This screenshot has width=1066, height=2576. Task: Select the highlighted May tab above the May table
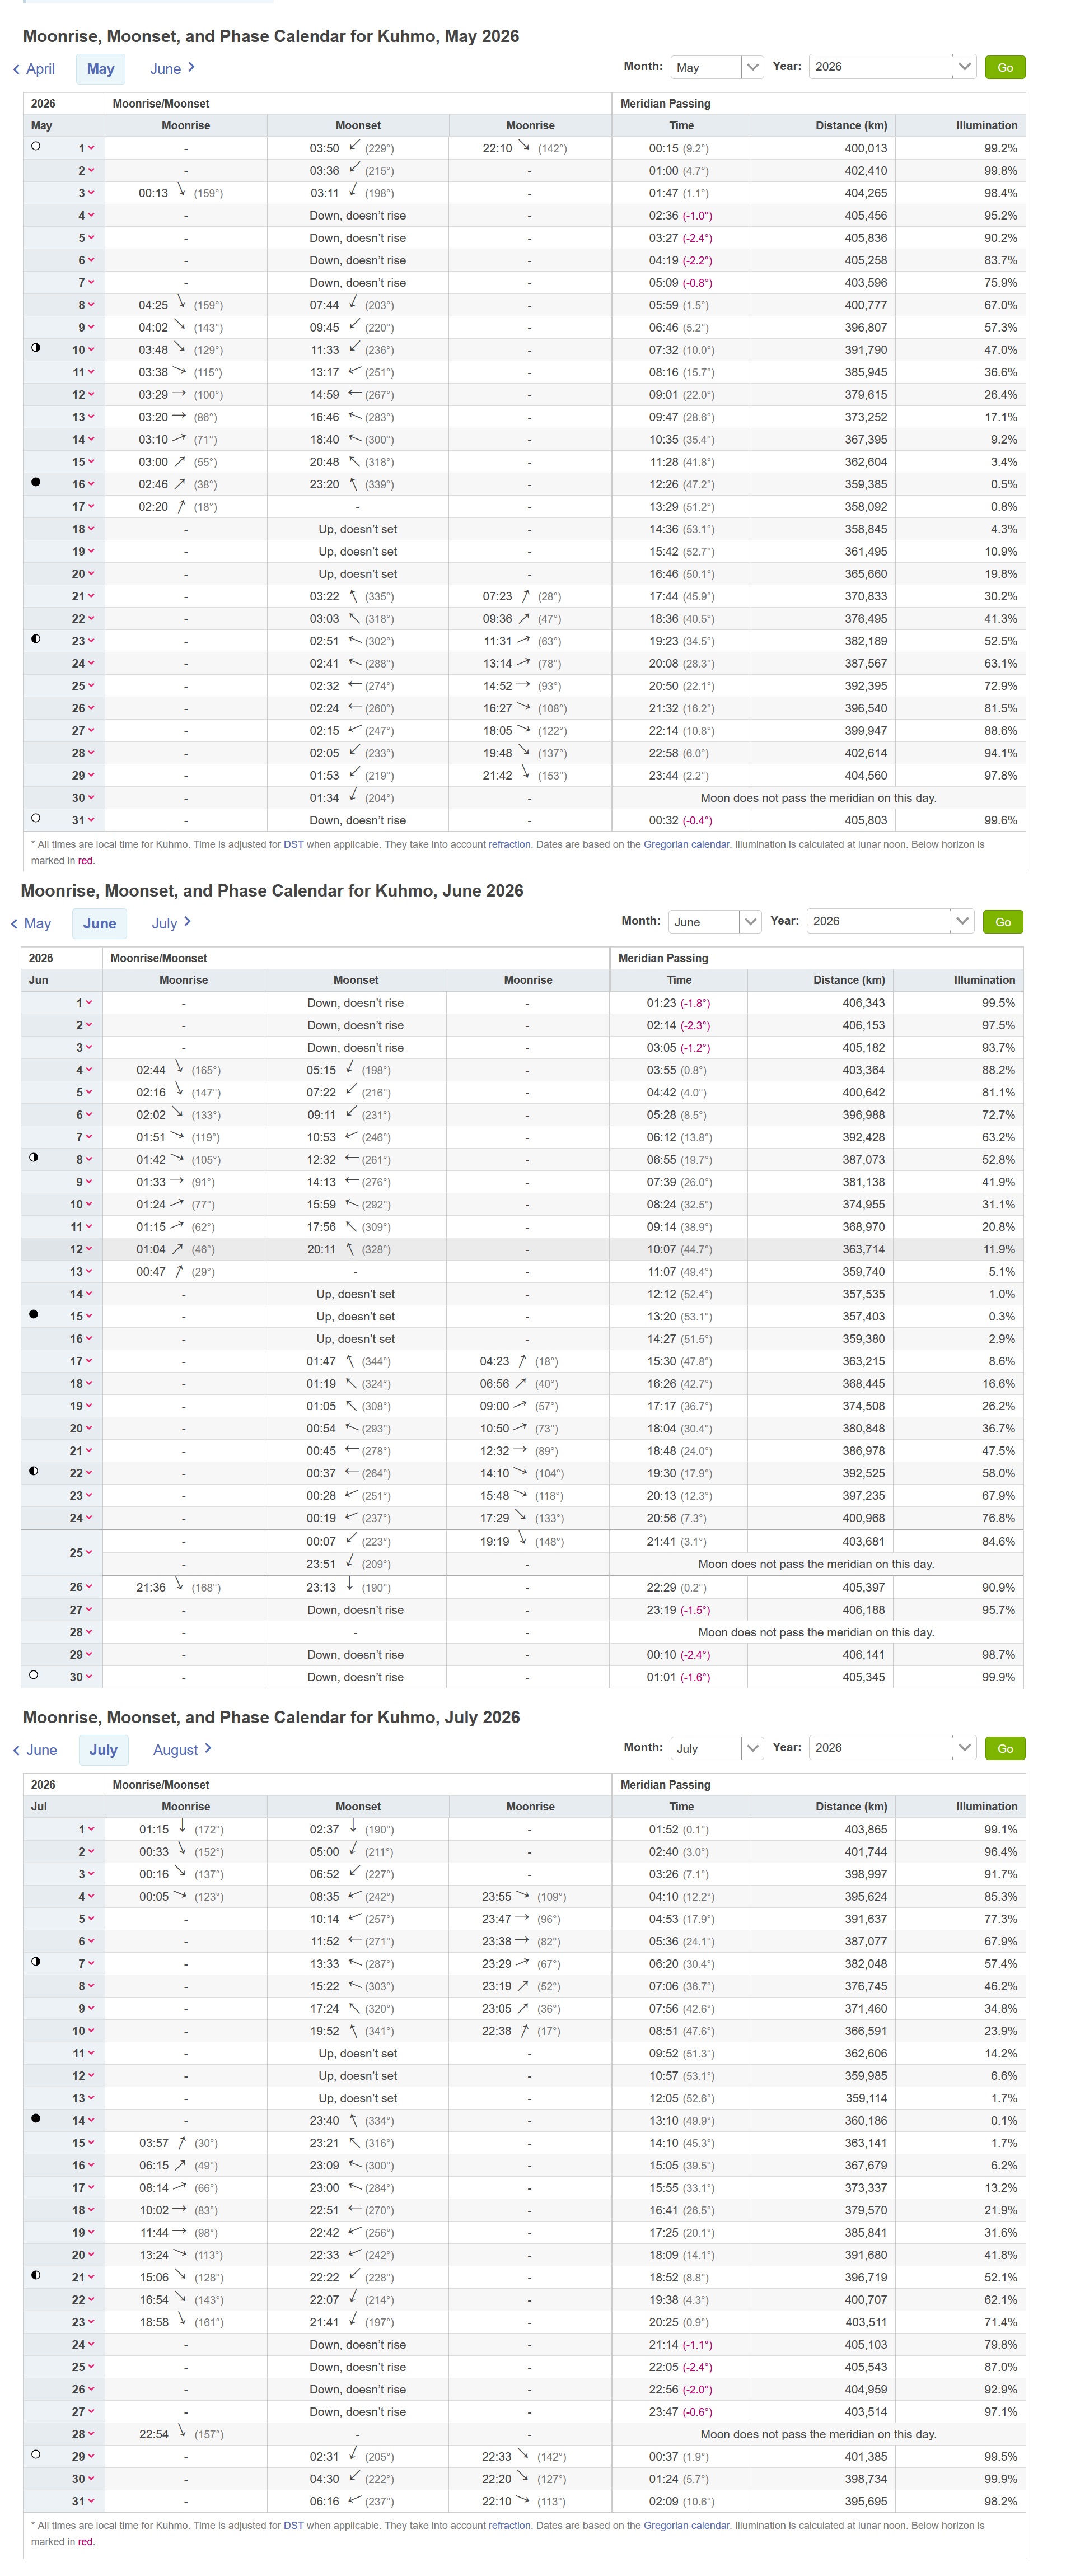100,69
